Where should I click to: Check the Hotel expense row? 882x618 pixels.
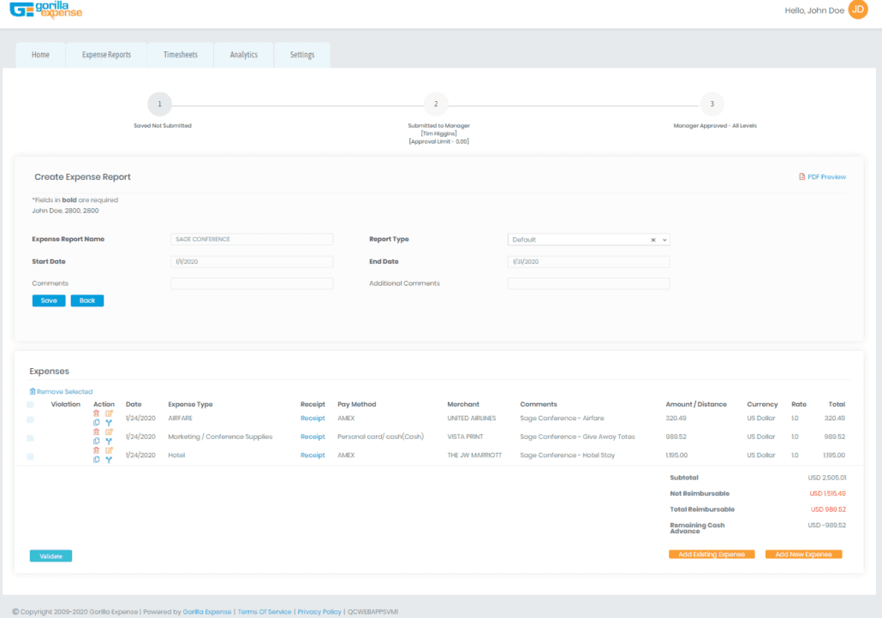point(30,456)
